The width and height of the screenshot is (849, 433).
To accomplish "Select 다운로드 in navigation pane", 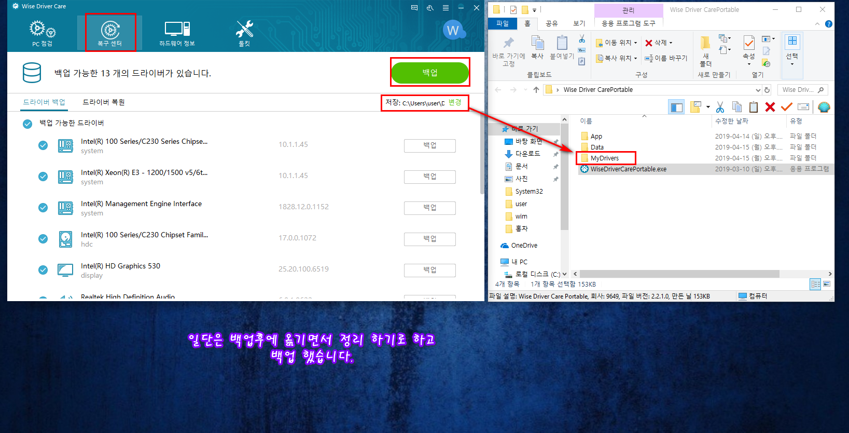I will [527, 154].
